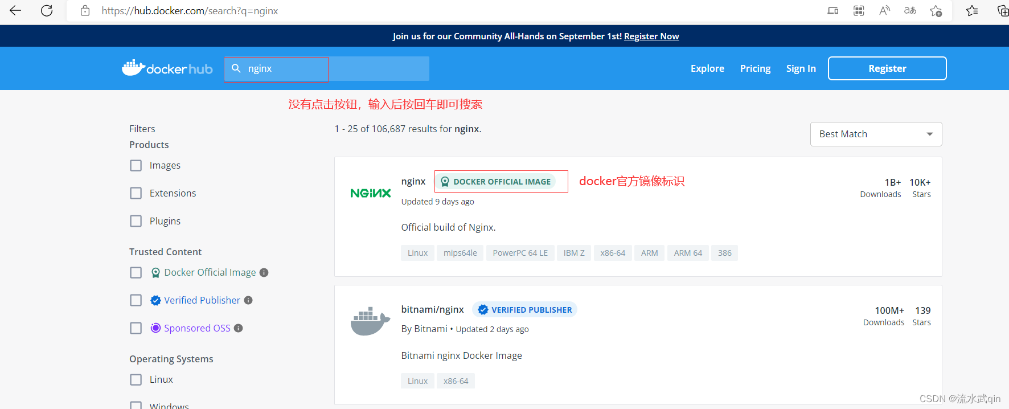Click the official badge icon on nginx result

tap(445, 182)
